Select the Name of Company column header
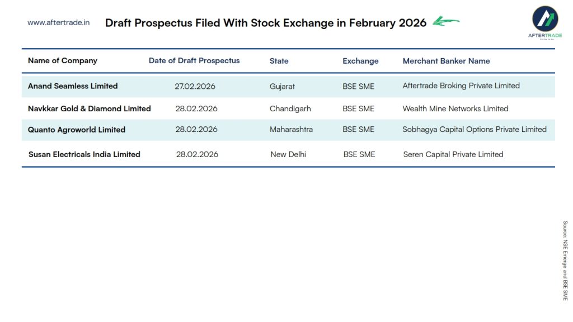The width and height of the screenshot is (573, 322). (63, 61)
